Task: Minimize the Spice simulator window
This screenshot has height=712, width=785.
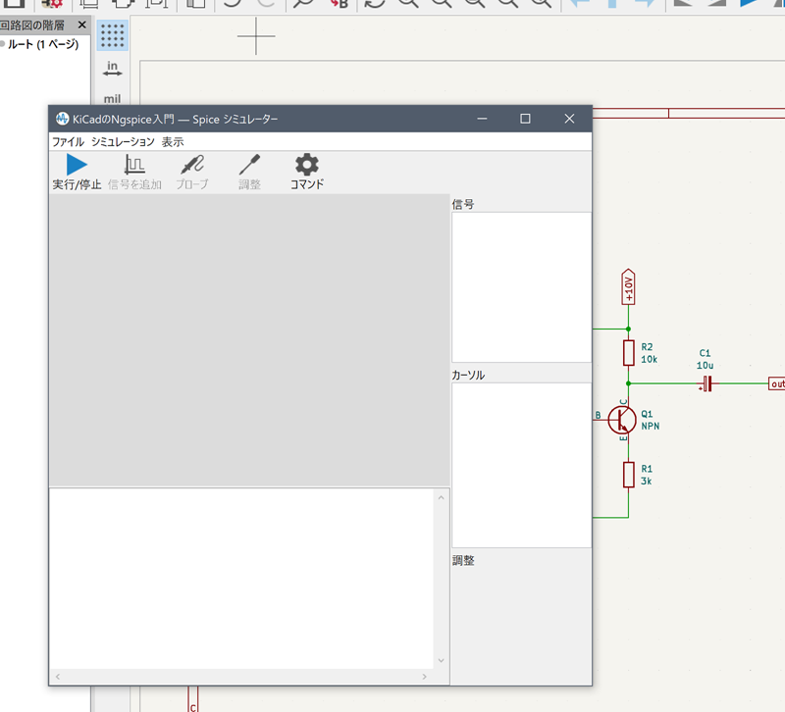Action: (x=482, y=119)
